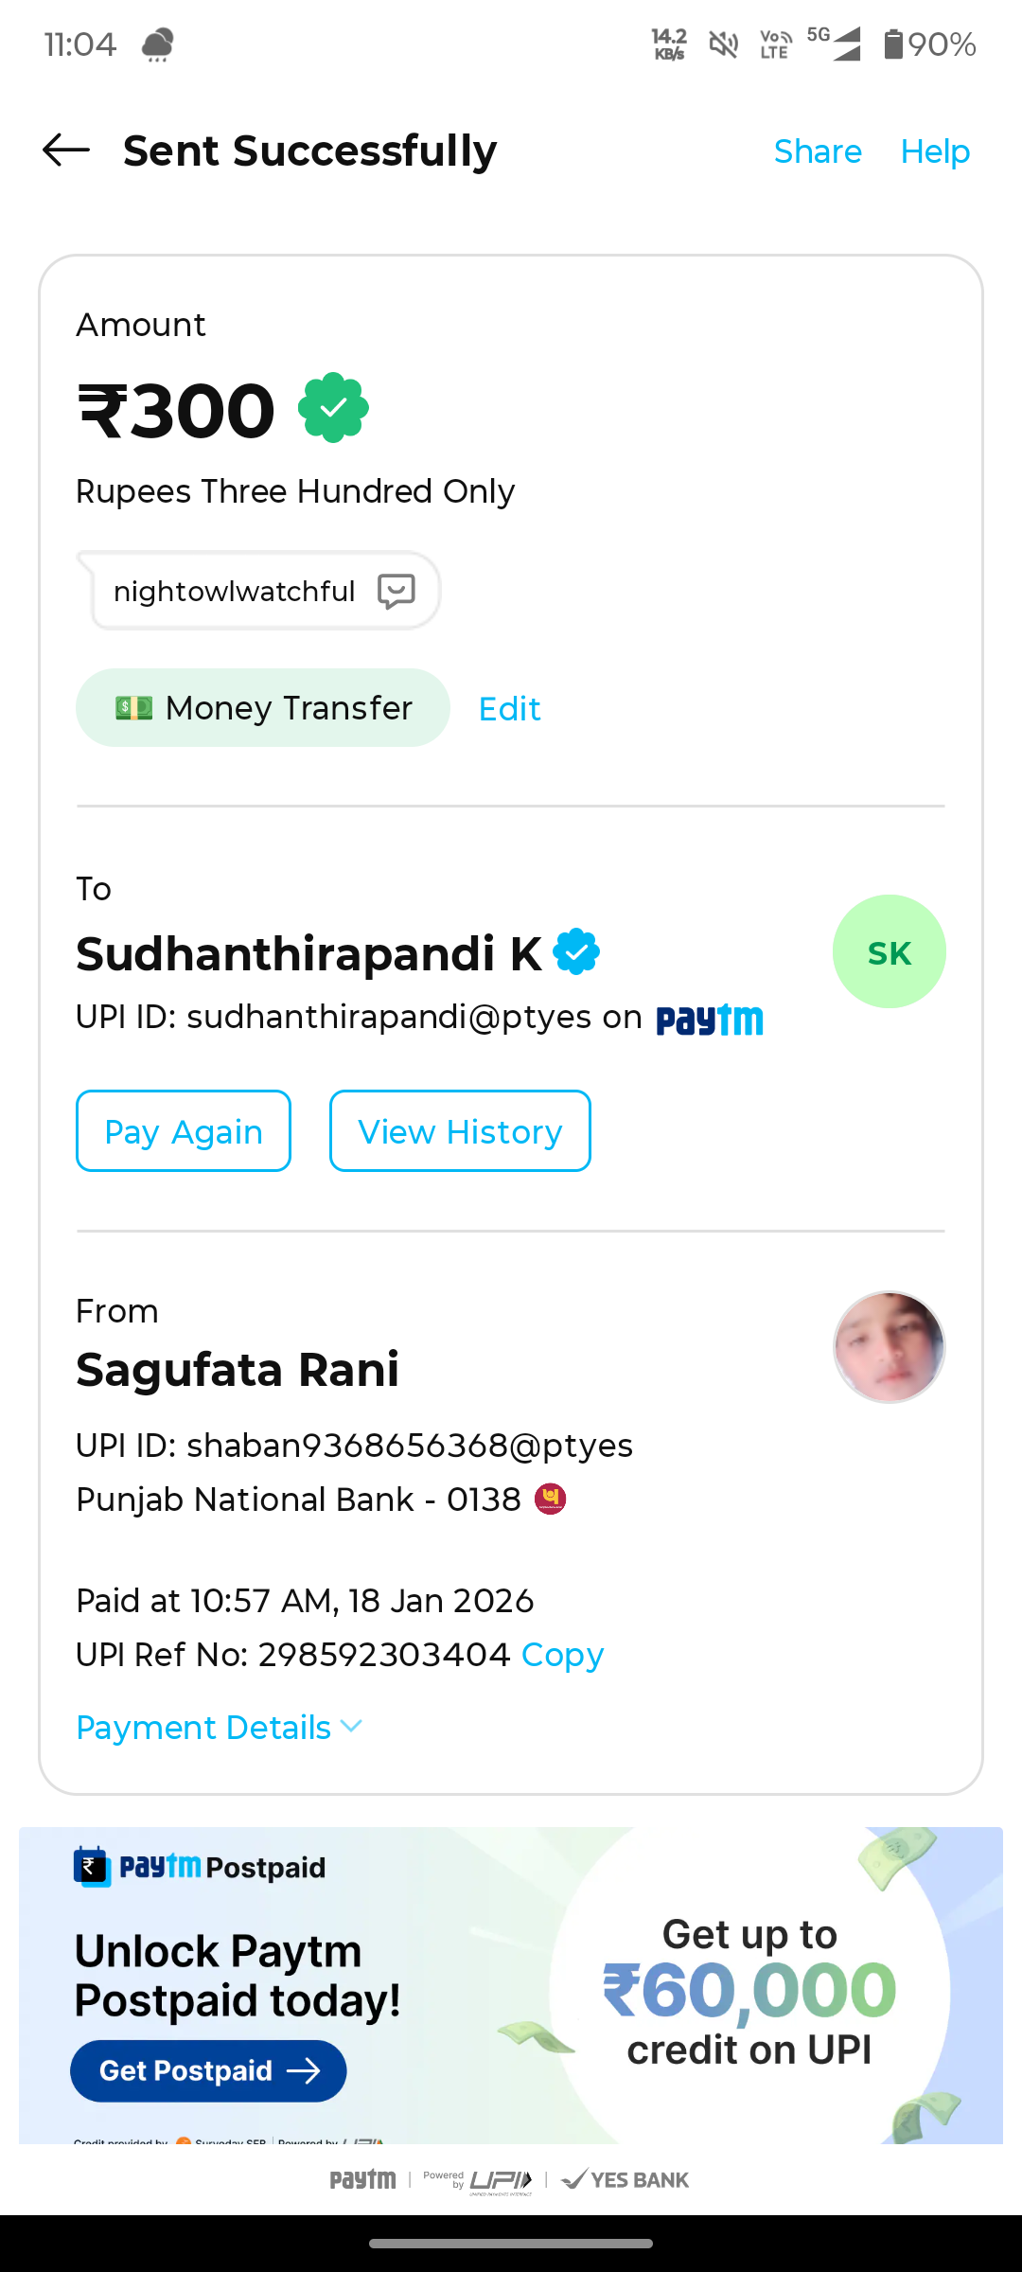This screenshot has width=1022, height=2272.
Task: Tap the back arrow icon
Action: pos(66,151)
